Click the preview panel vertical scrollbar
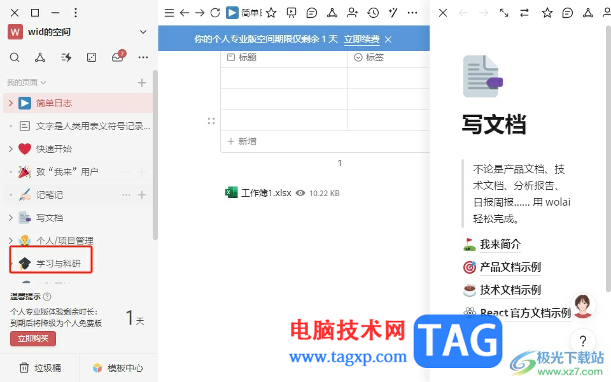Screen dimensions: 611x382 tap(608, 159)
